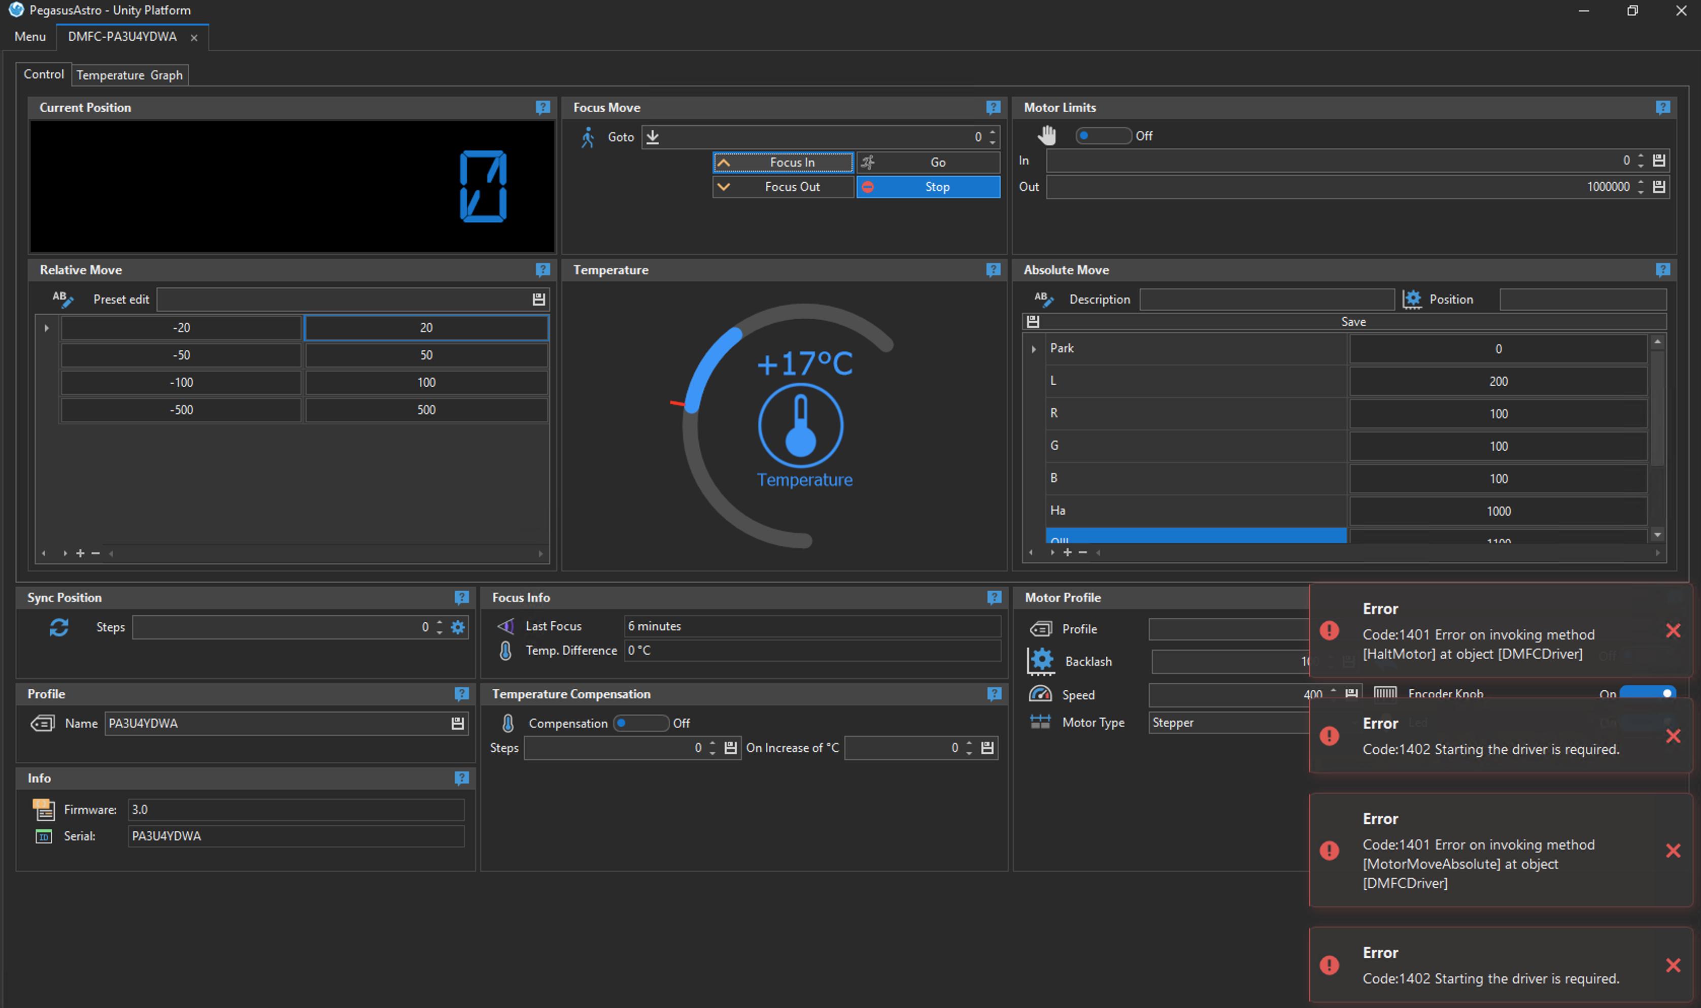Viewport: 1701px width, 1008px height.
Task: Dismiss the MotorMoveAbsolute error notification
Action: pos(1673,851)
